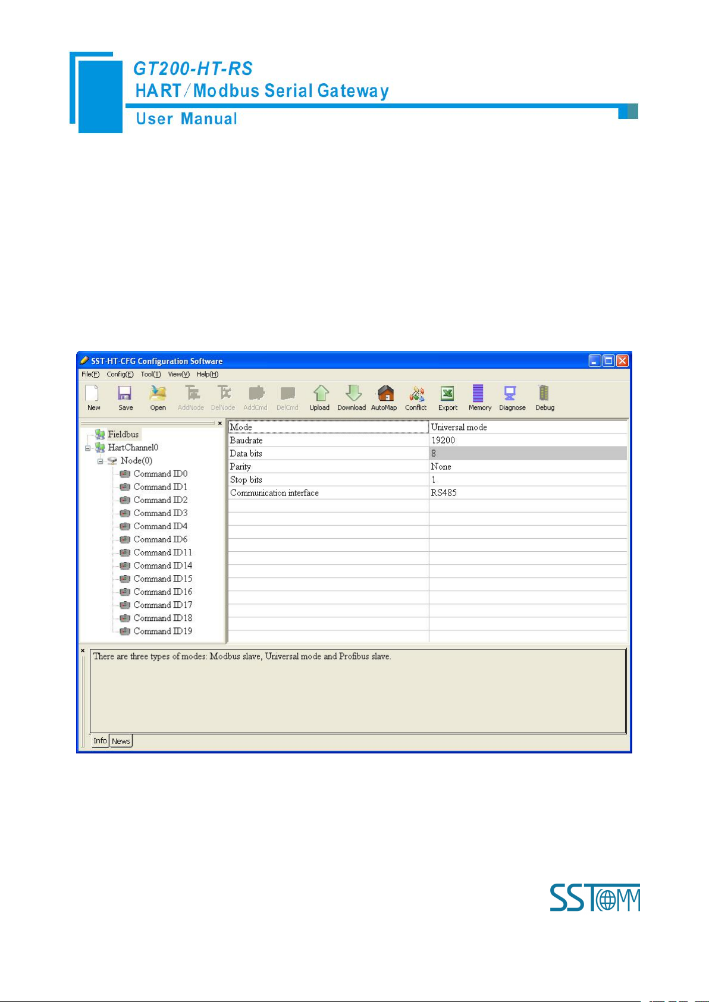Click the Conflict toolbar icon

click(x=417, y=394)
